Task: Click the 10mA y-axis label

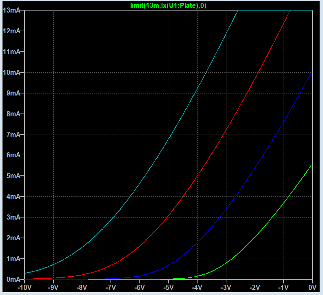Action: (x=12, y=72)
